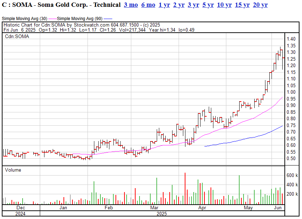Screen dimensions: 302x219
Task: Click the magenta legend line for 30-day average
Action: tap(53, 19)
